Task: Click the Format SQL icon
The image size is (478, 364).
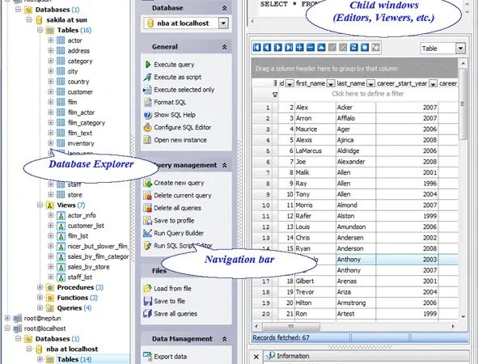Action: click(x=147, y=102)
